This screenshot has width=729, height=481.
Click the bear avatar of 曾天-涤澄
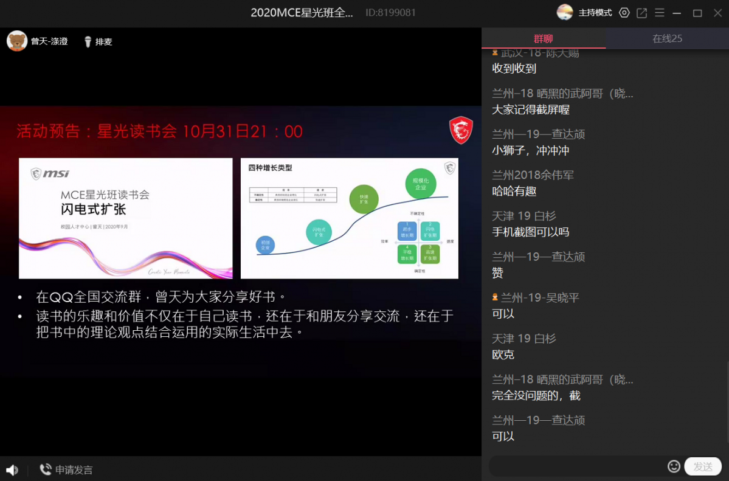click(x=17, y=41)
